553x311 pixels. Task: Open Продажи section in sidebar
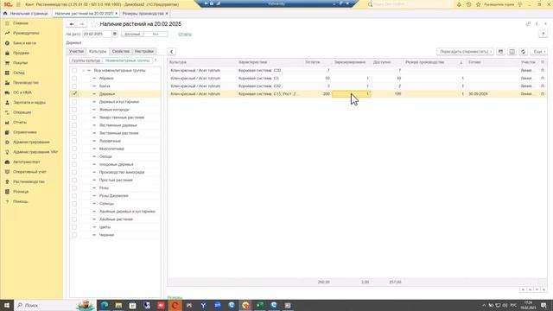(21, 53)
